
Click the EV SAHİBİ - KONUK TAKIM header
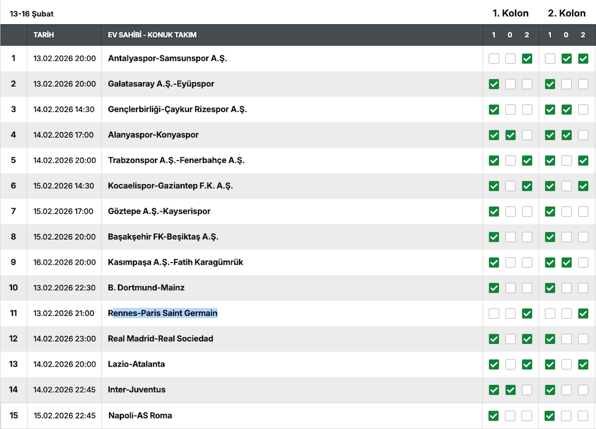(x=152, y=35)
